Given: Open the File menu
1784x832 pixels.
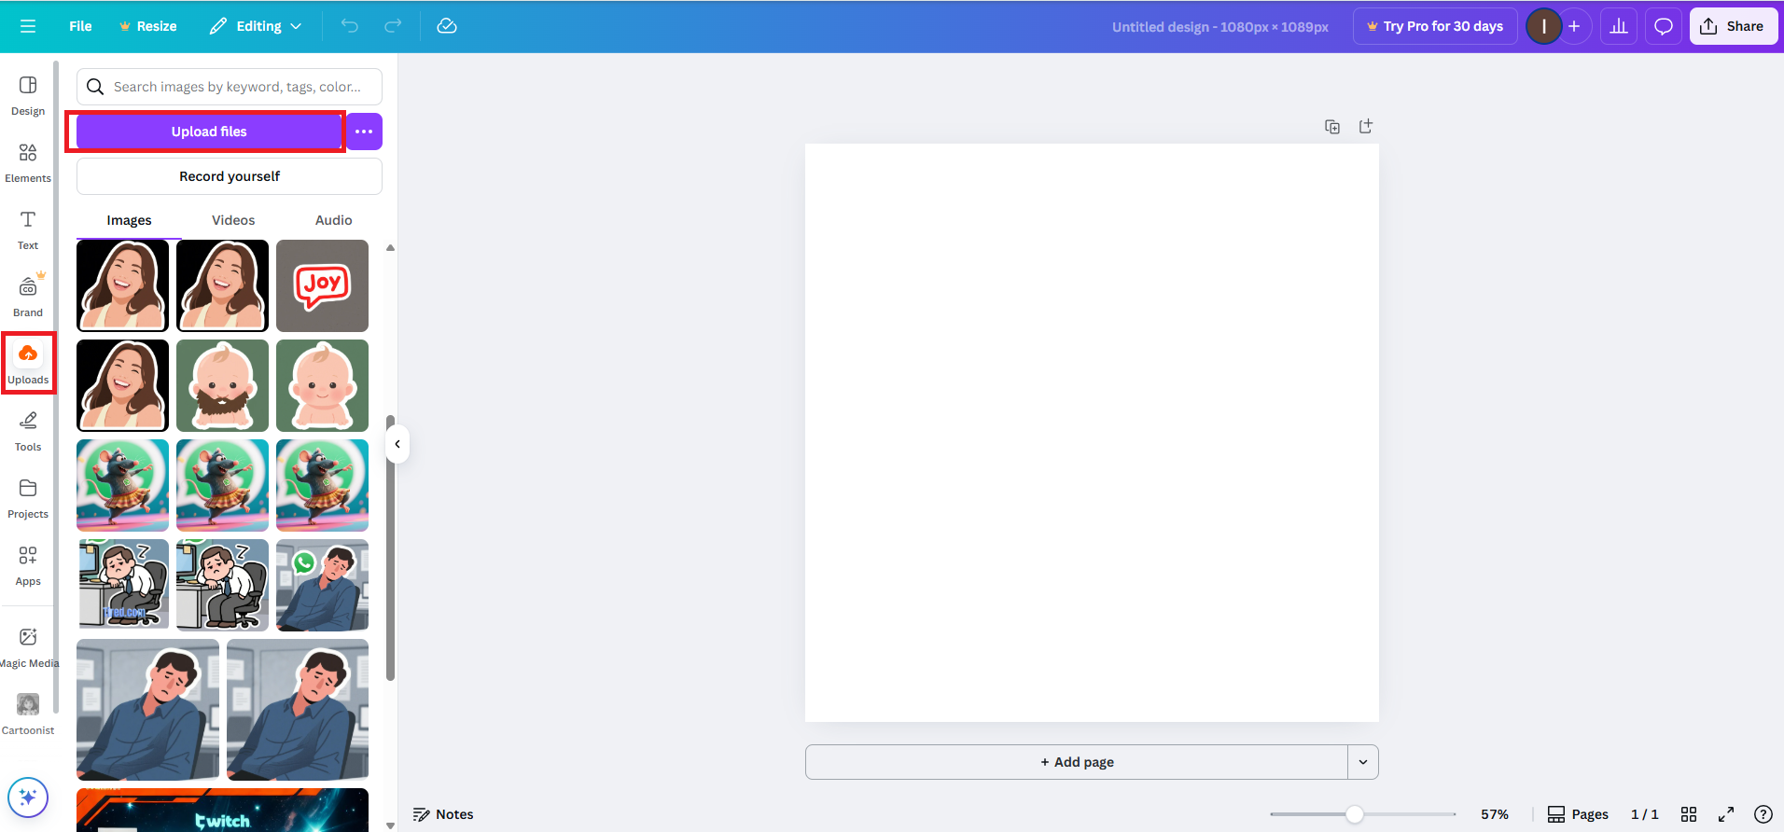Looking at the screenshot, I should coord(80,26).
